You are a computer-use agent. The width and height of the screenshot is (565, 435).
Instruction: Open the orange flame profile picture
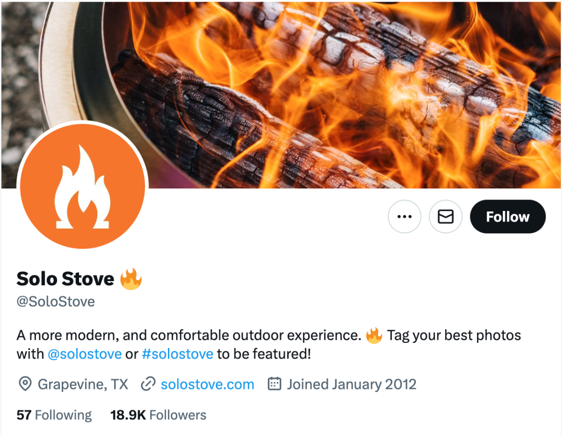83,186
